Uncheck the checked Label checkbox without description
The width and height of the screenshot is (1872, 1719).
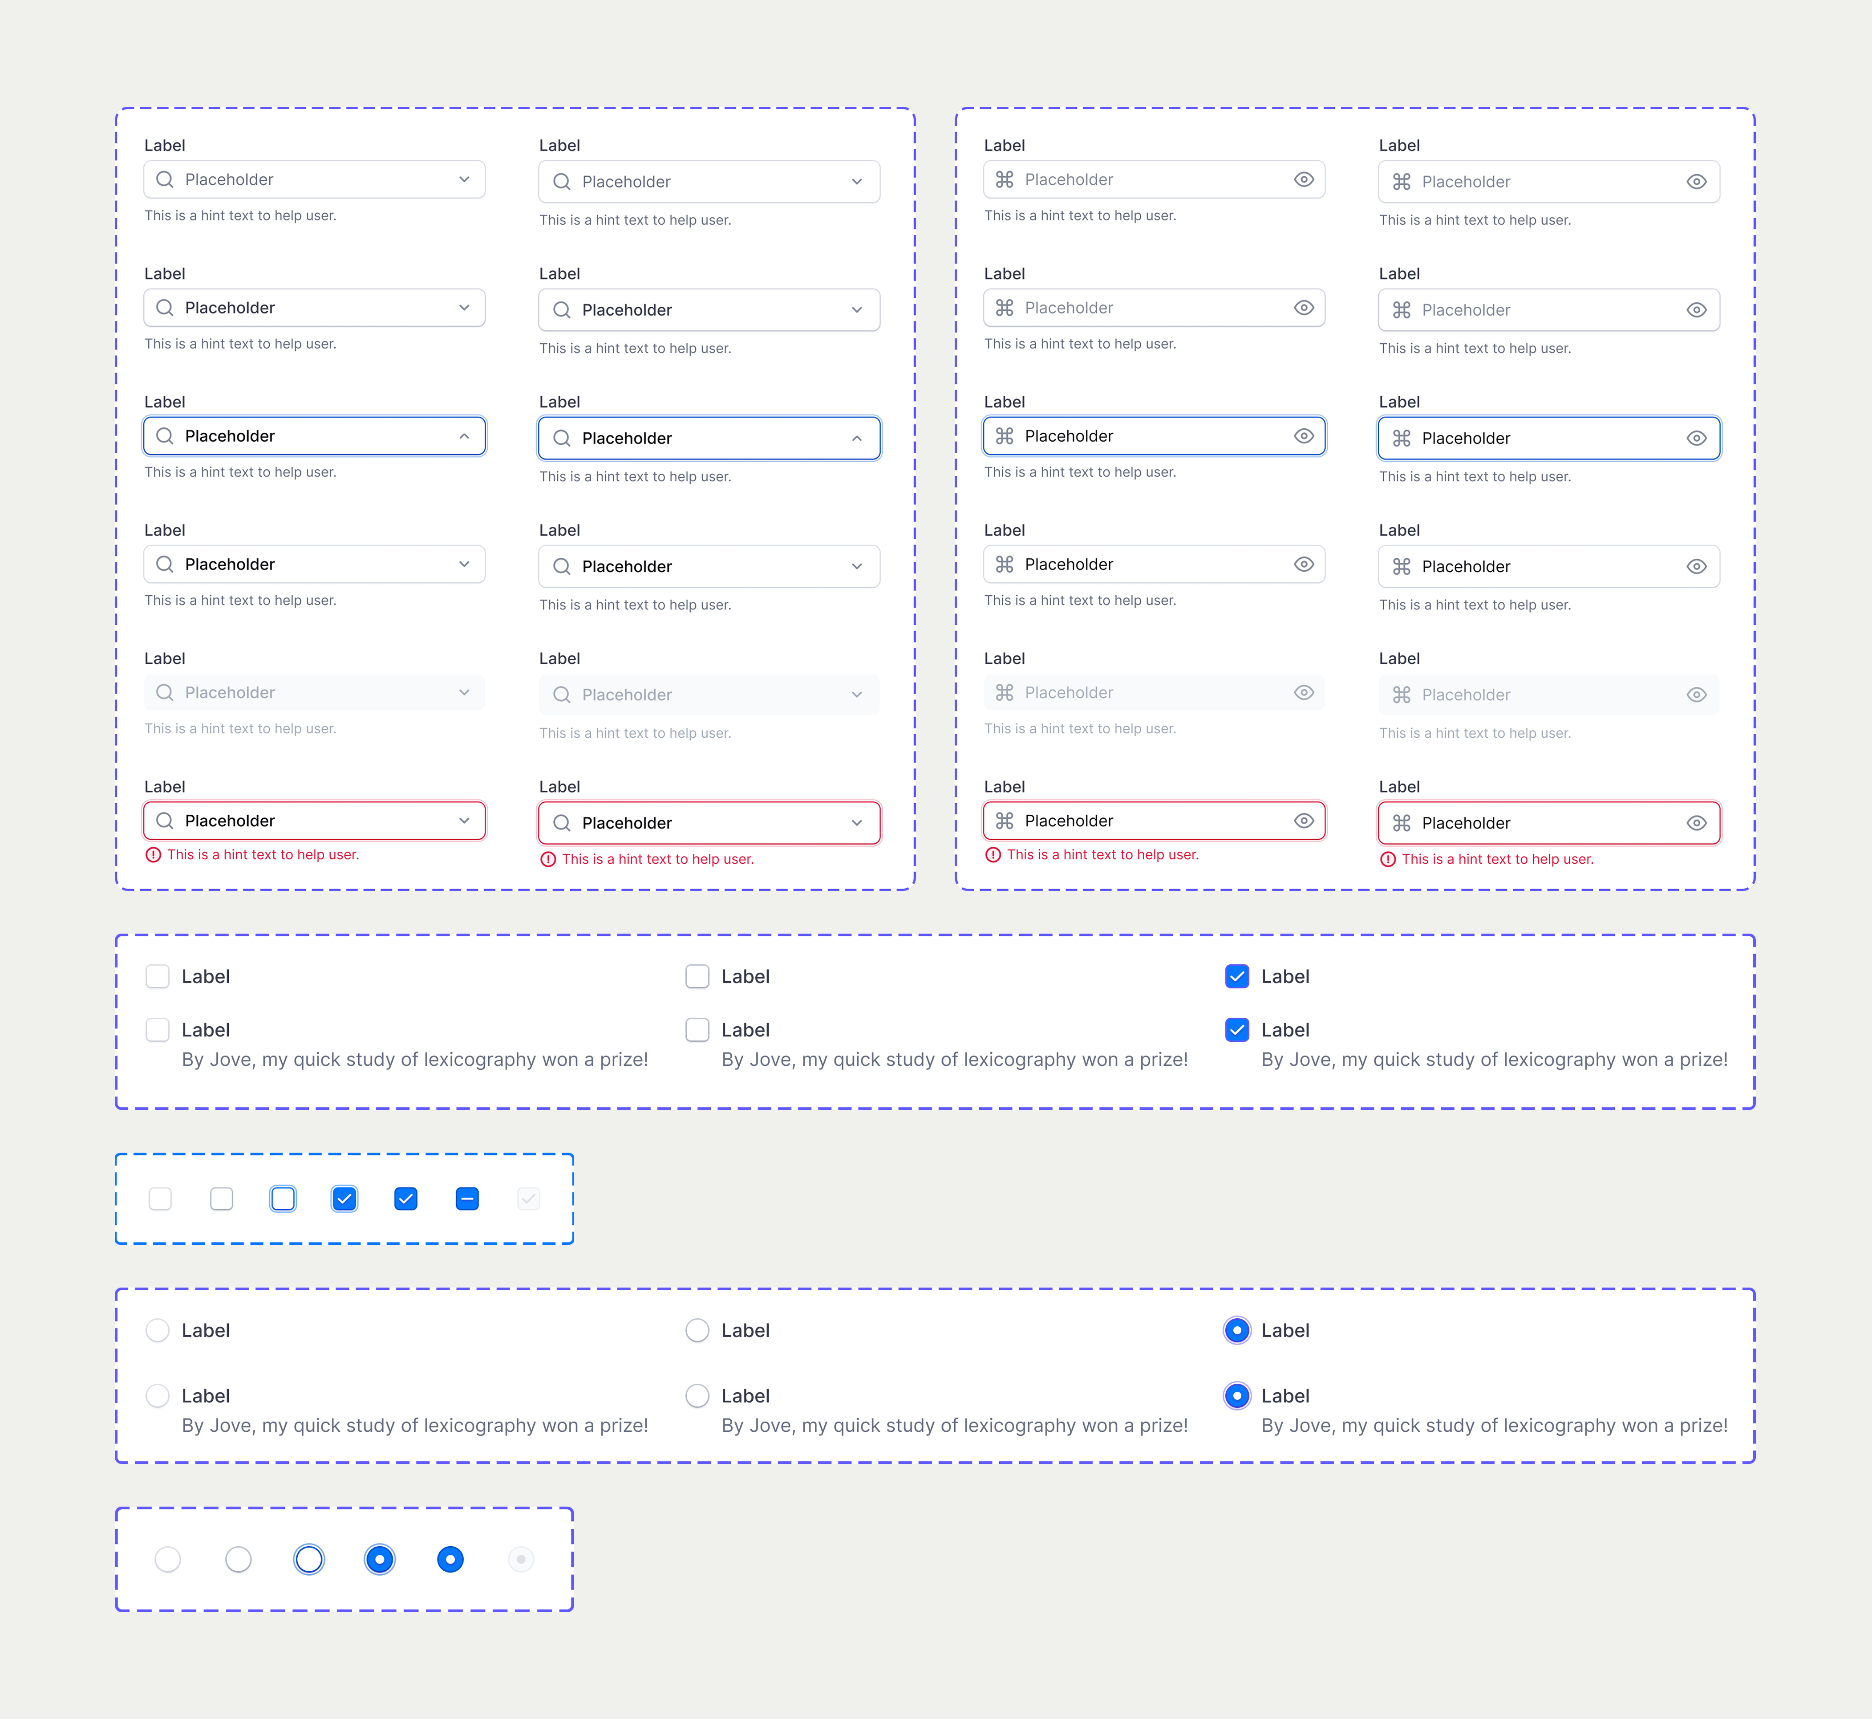(x=1237, y=977)
